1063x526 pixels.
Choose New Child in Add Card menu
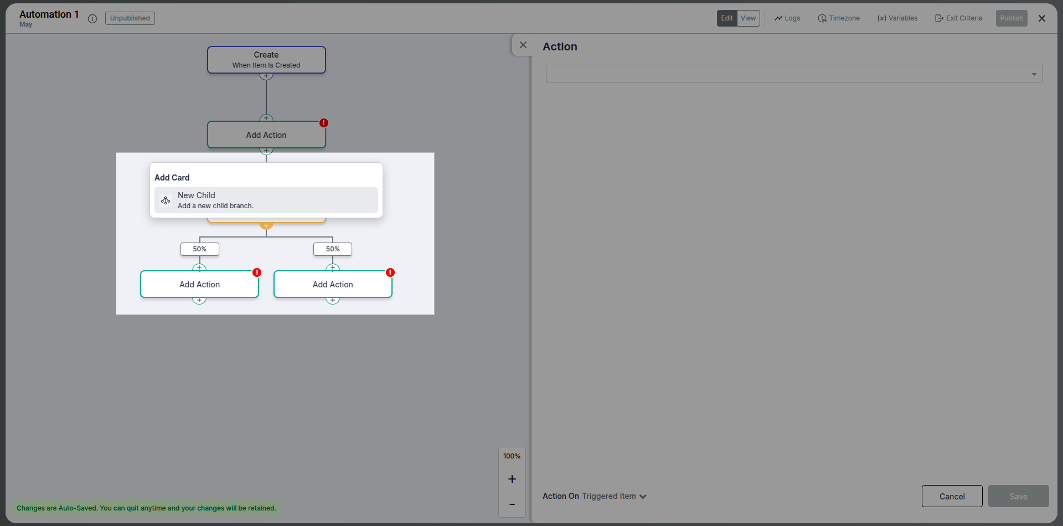click(266, 200)
